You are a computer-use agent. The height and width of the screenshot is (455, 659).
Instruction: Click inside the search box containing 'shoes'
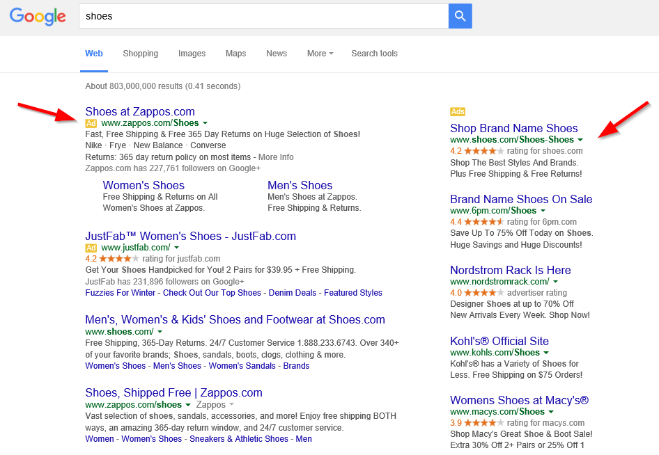coord(263,16)
